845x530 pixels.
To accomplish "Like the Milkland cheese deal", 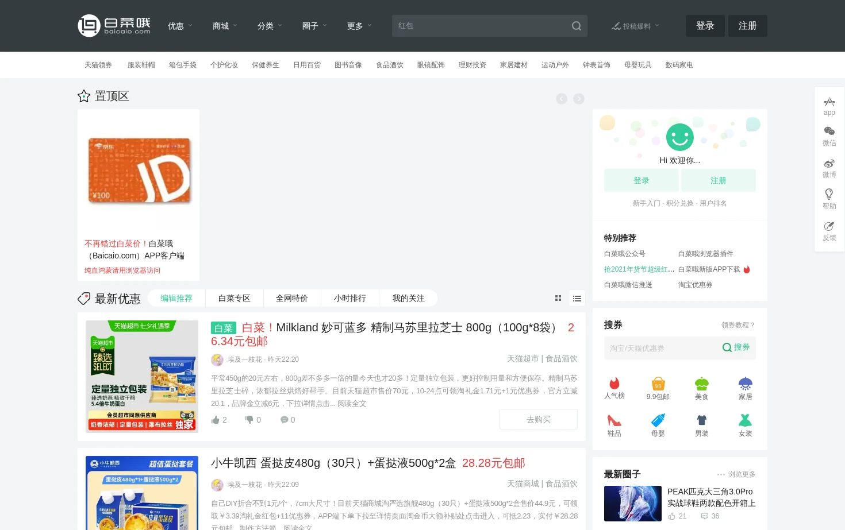I will tap(219, 420).
